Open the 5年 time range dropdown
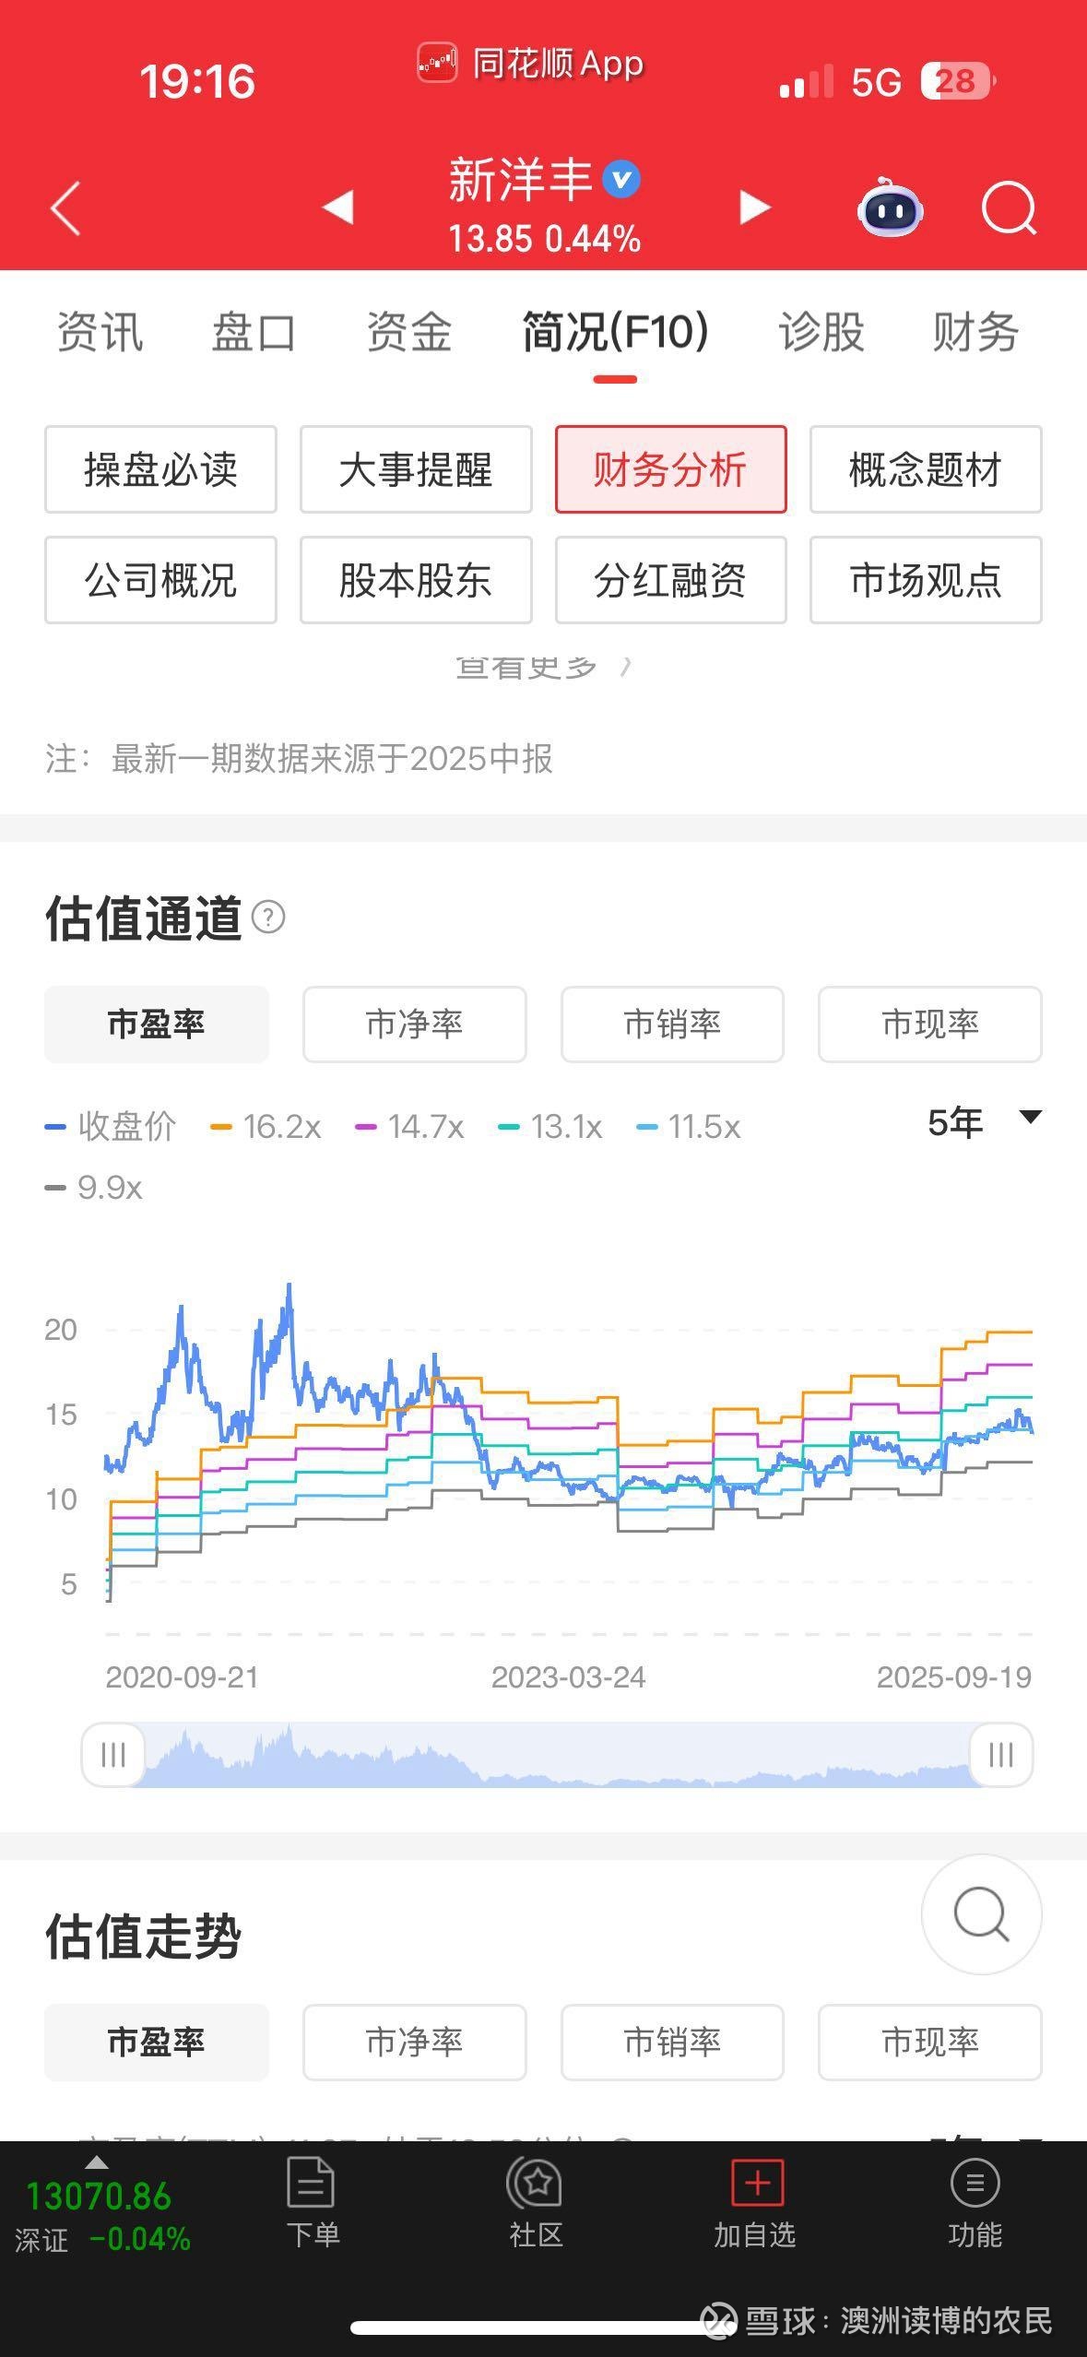This screenshot has width=1087, height=2357. [984, 1122]
